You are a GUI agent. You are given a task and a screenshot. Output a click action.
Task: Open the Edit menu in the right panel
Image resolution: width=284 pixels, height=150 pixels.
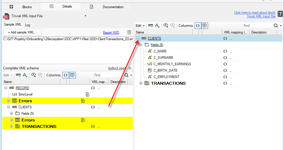(140, 26)
